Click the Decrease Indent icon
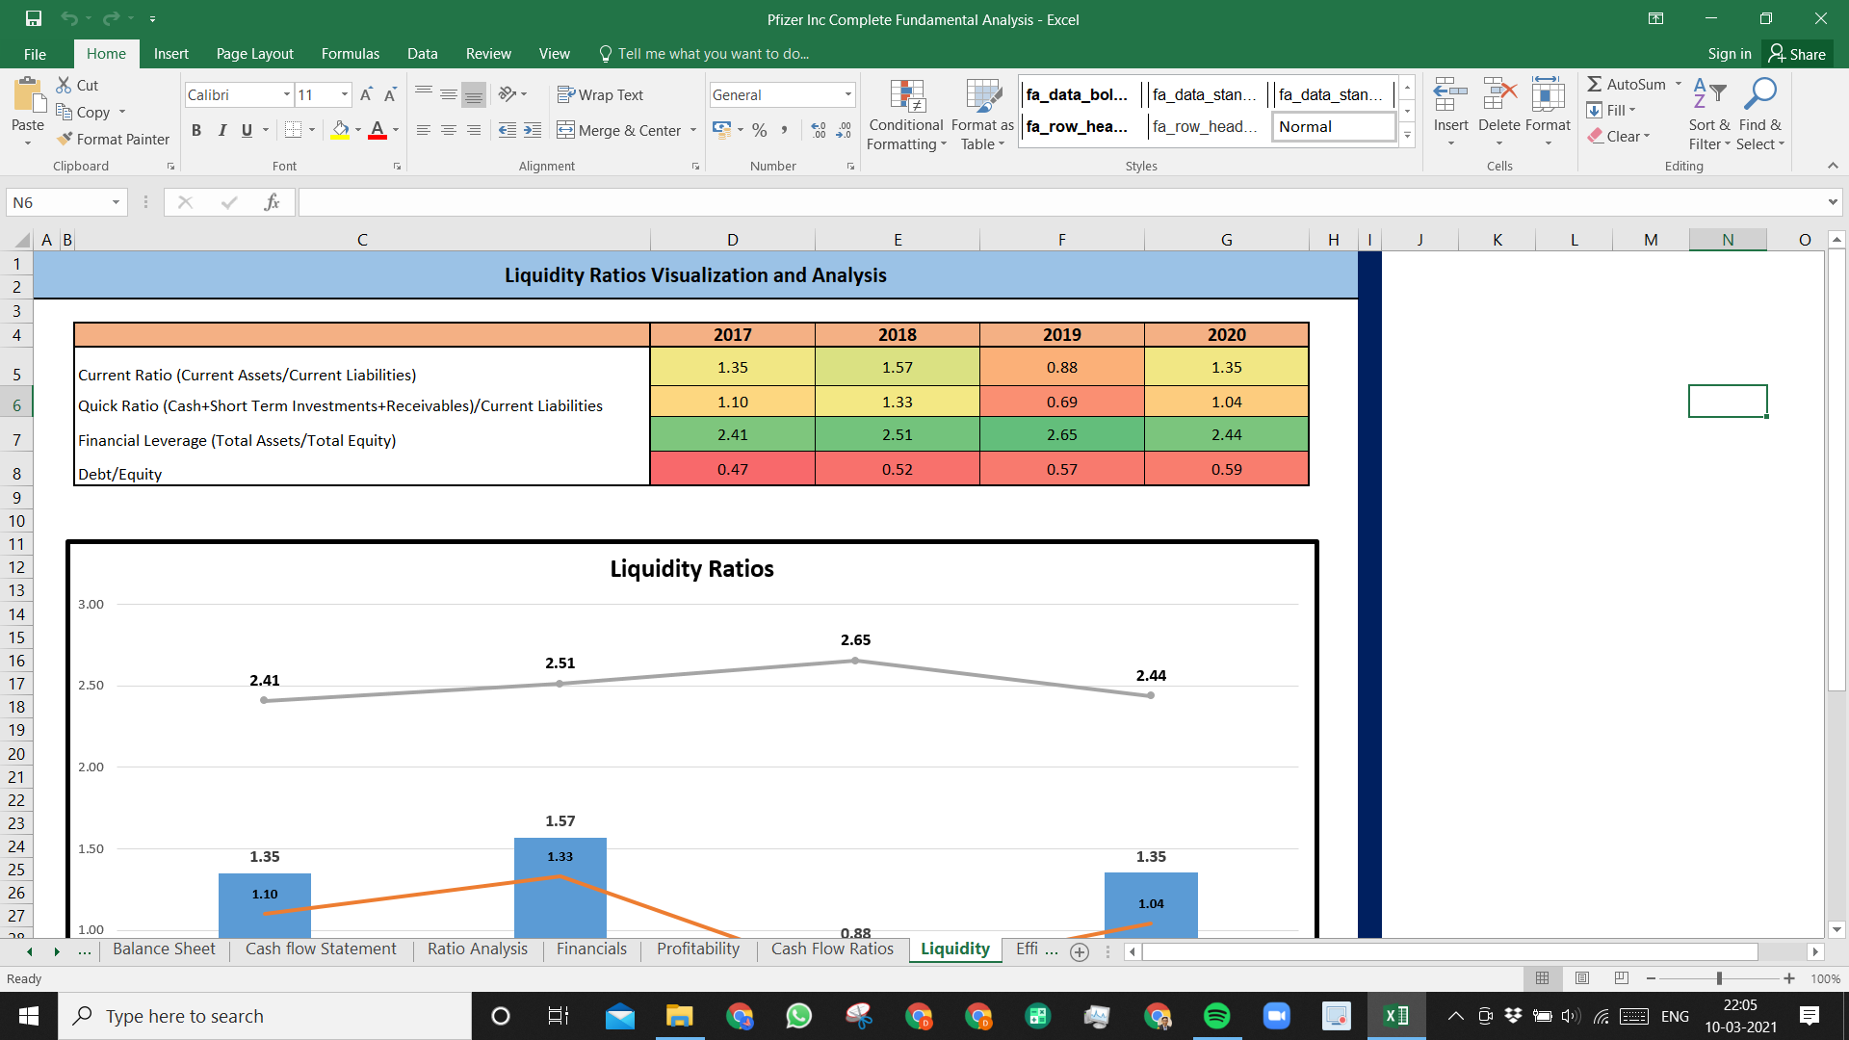Screen dimensions: 1849x1040 click(x=508, y=130)
